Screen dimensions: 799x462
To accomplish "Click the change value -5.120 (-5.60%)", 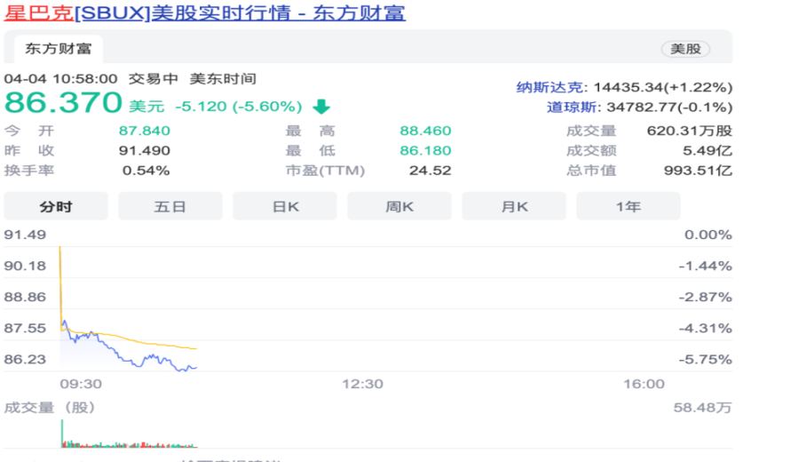I will pyautogui.click(x=239, y=107).
